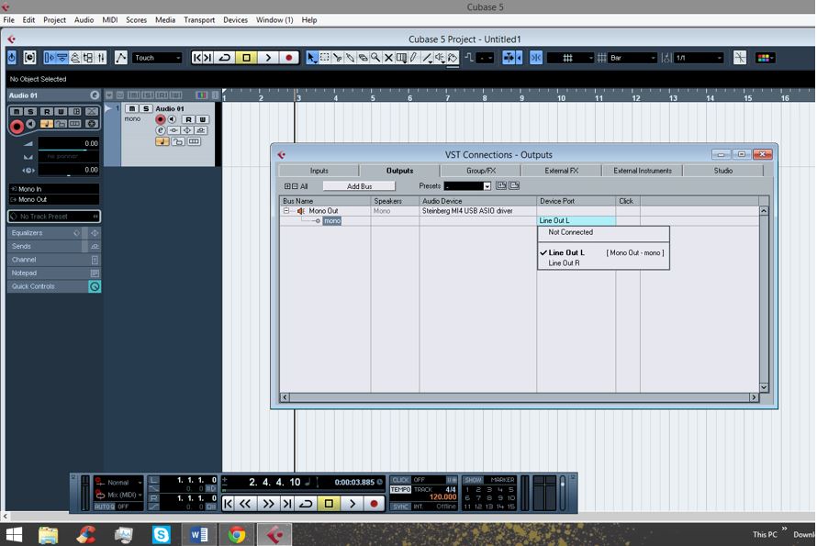The height and width of the screenshot is (546, 817).
Task: Select the Play speaker tool
Action: pos(440,58)
